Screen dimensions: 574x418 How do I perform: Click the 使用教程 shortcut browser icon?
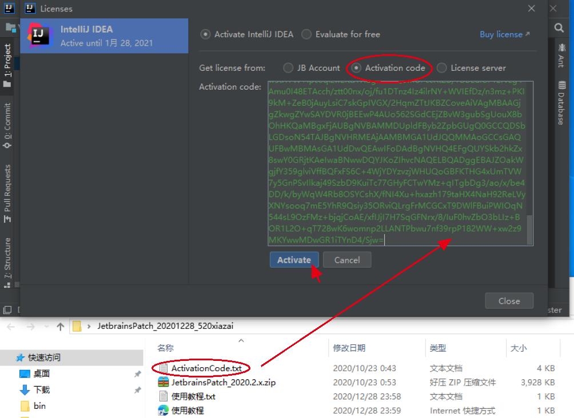click(164, 411)
